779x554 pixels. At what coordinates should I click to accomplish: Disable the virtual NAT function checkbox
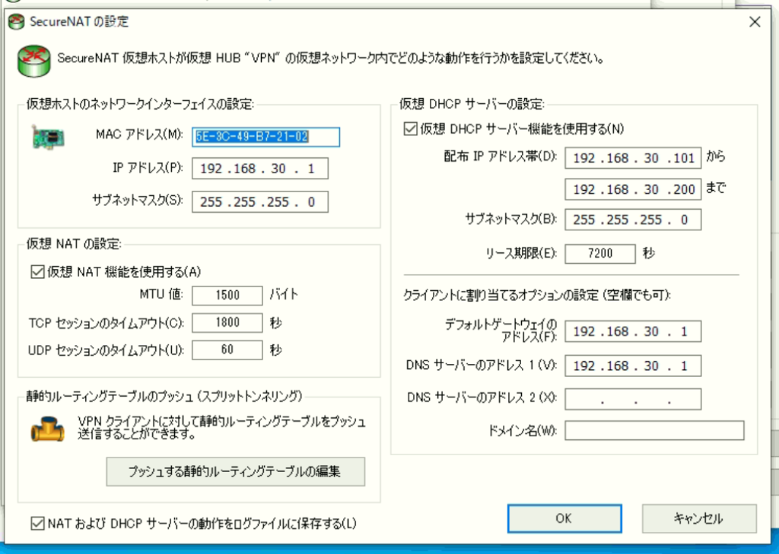[37, 272]
